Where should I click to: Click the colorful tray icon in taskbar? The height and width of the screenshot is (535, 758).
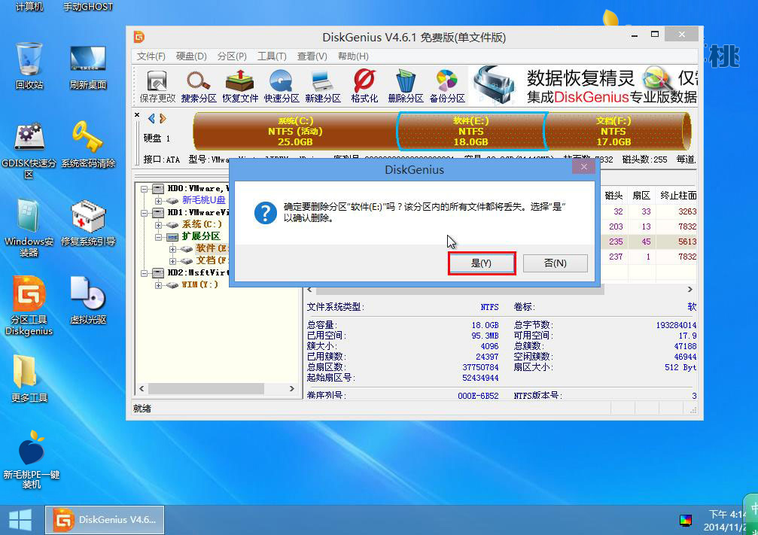(x=686, y=521)
